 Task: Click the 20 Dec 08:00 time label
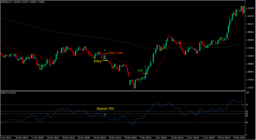pos(239,137)
